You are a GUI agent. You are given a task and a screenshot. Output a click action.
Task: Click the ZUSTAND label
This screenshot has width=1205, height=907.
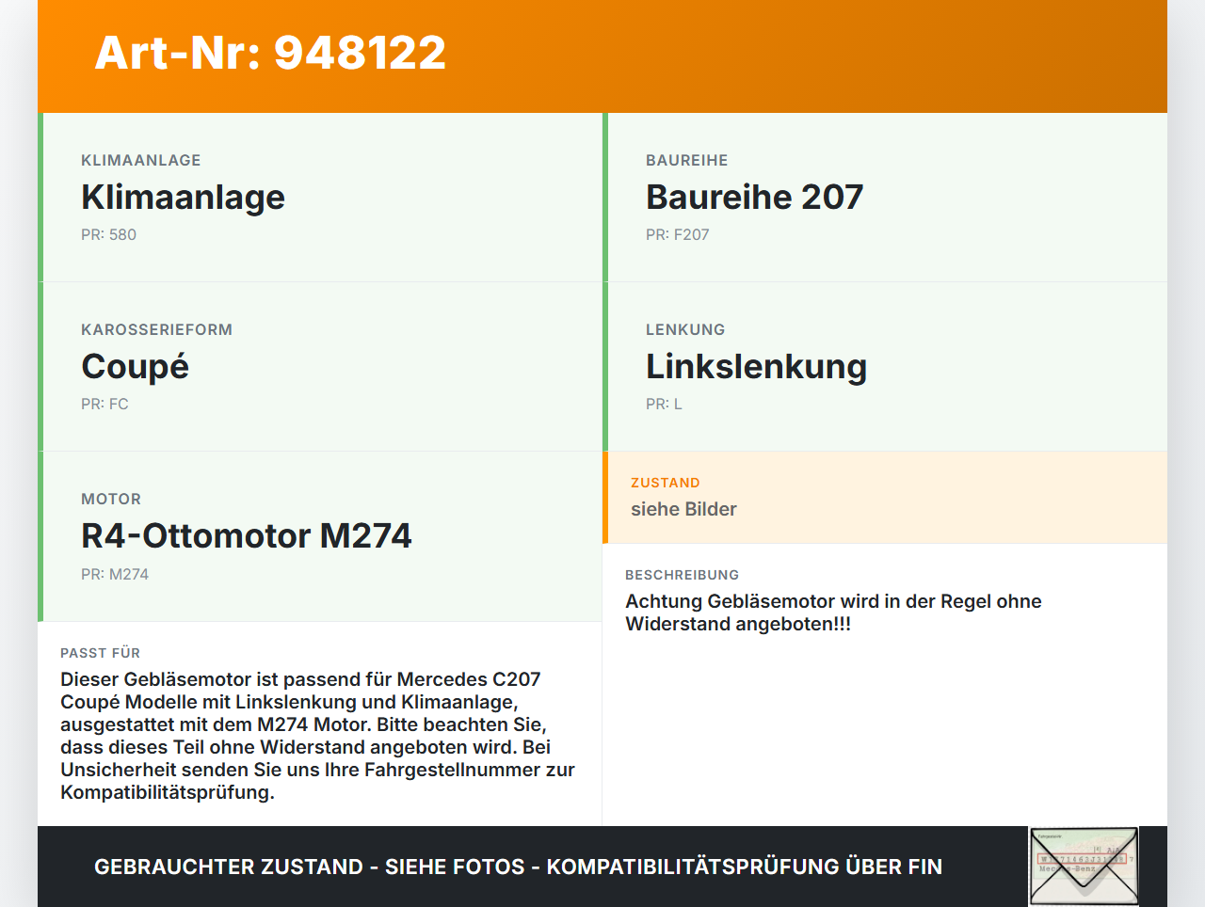pyautogui.click(x=666, y=483)
